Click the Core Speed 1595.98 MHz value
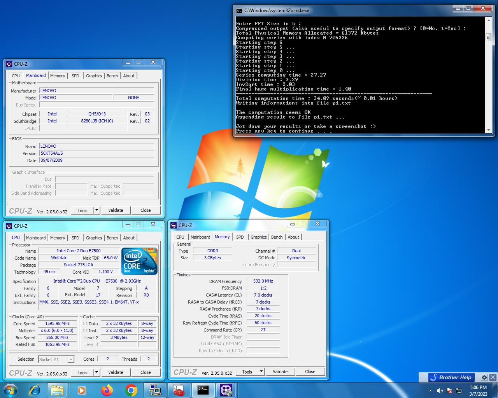The image size is (498, 398). 57,323
